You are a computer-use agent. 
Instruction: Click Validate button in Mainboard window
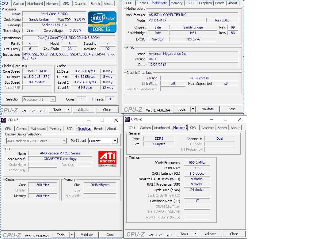pos(208,109)
